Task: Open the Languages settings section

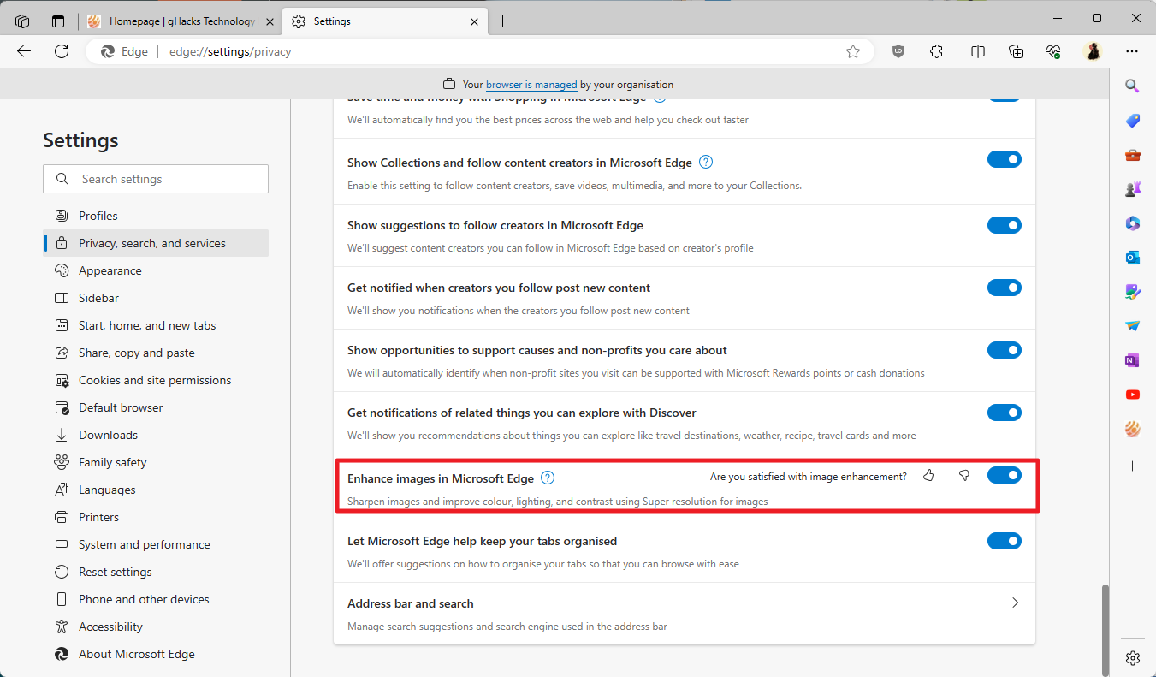Action: click(x=156, y=490)
